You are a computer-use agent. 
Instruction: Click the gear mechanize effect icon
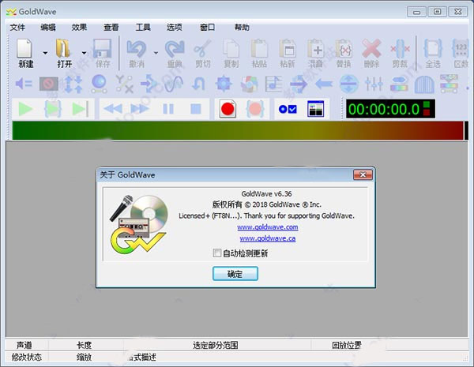[x=224, y=84]
